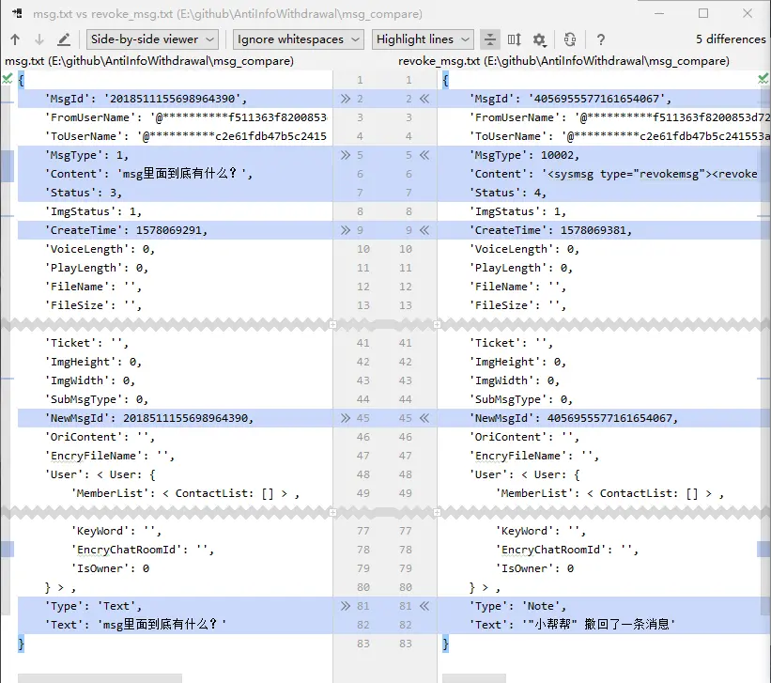This screenshot has width=771, height=683.
Task: Open help question mark icon
Action: coord(600,39)
